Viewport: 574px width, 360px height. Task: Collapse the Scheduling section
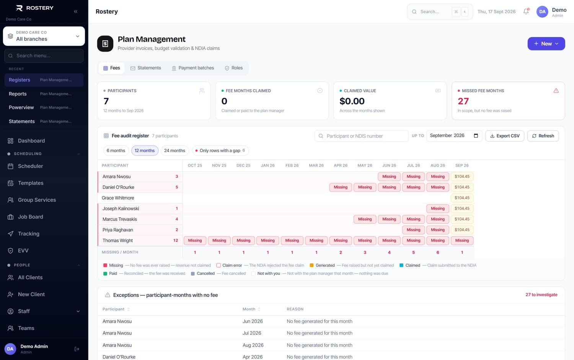pos(79,154)
